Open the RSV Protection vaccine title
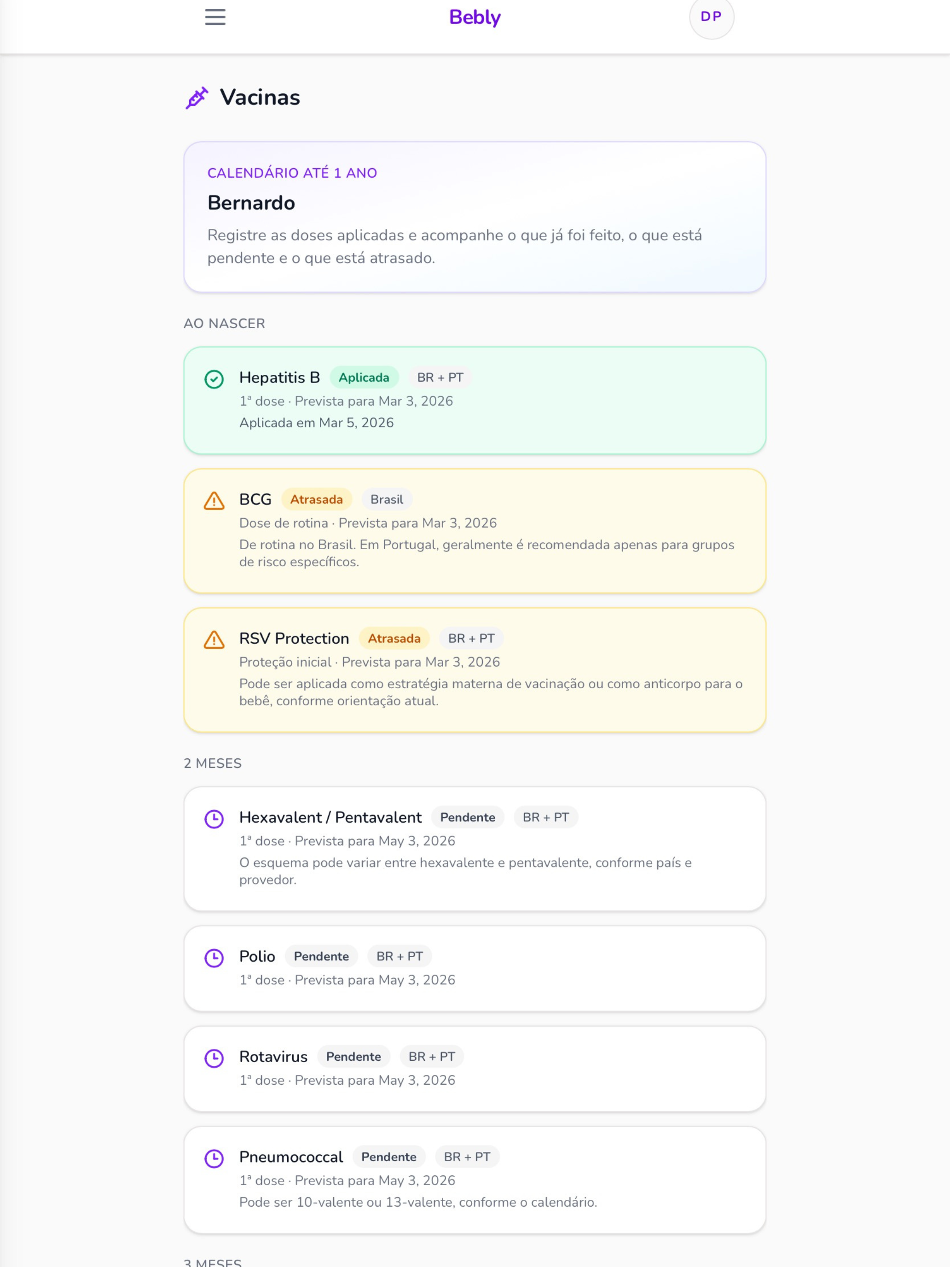This screenshot has height=1267, width=950. coord(294,639)
